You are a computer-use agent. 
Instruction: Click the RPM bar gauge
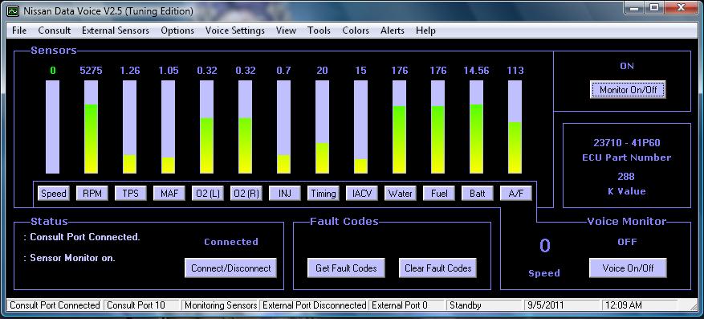(x=92, y=127)
